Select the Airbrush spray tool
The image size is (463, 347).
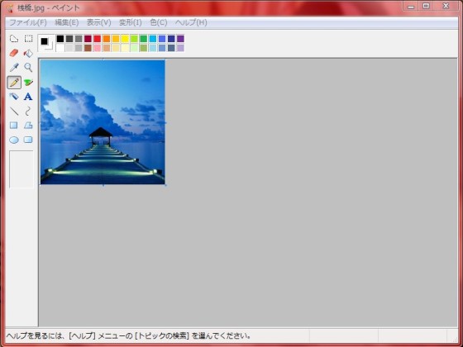pyautogui.click(x=14, y=97)
